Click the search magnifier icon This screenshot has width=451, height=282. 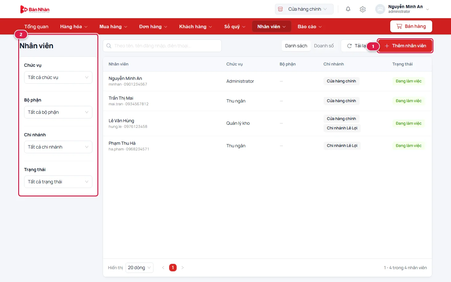109,46
